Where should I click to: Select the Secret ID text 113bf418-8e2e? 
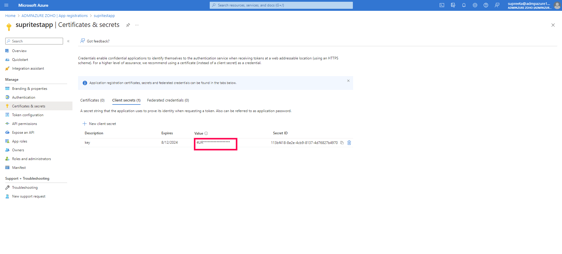coord(304,143)
